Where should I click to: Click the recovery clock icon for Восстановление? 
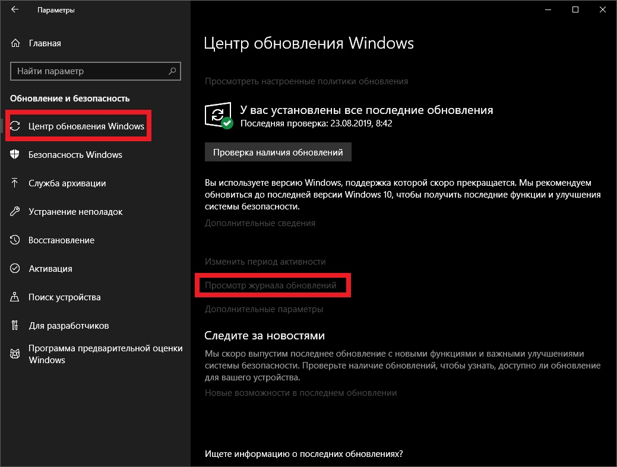(x=15, y=240)
